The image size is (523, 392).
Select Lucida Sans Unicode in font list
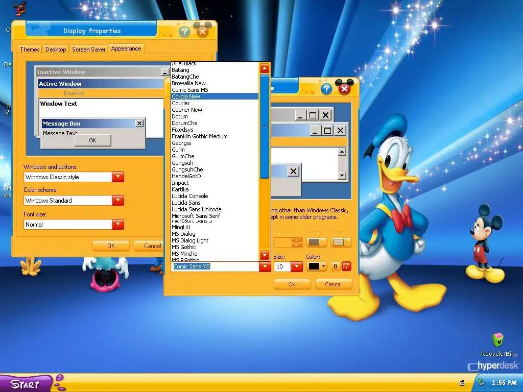click(215, 209)
